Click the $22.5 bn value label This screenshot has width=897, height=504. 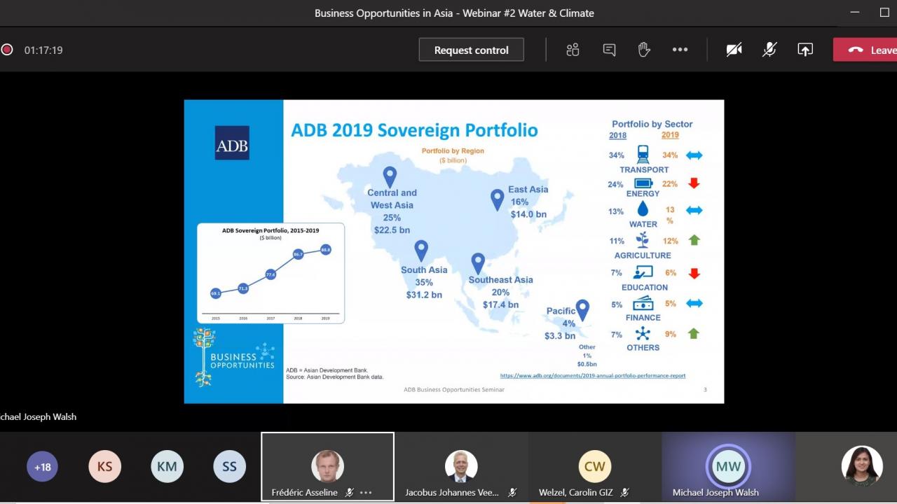[x=392, y=230]
